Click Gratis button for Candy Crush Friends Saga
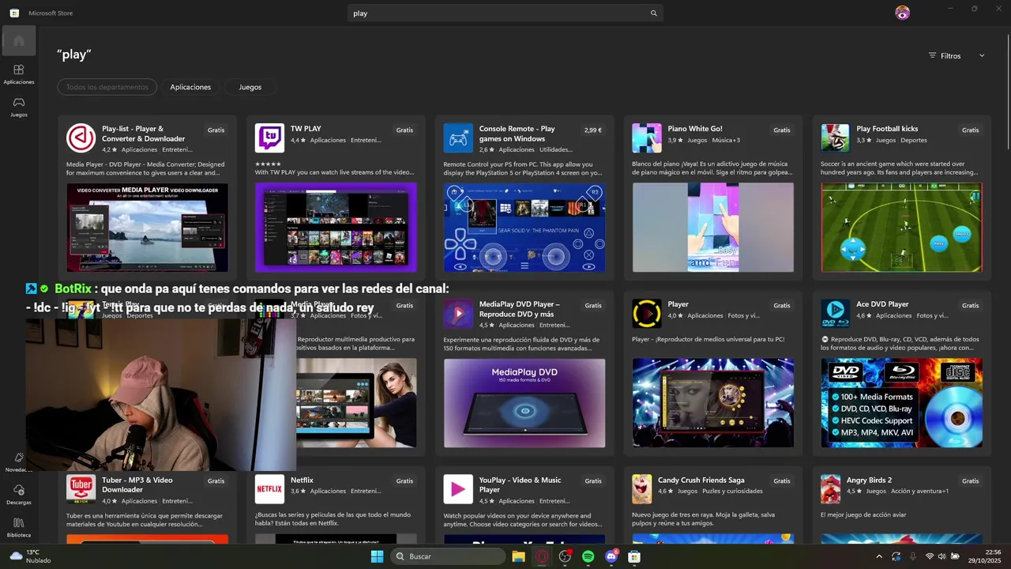The height and width of the screenshot is (569, 1011). click(782, 481)
